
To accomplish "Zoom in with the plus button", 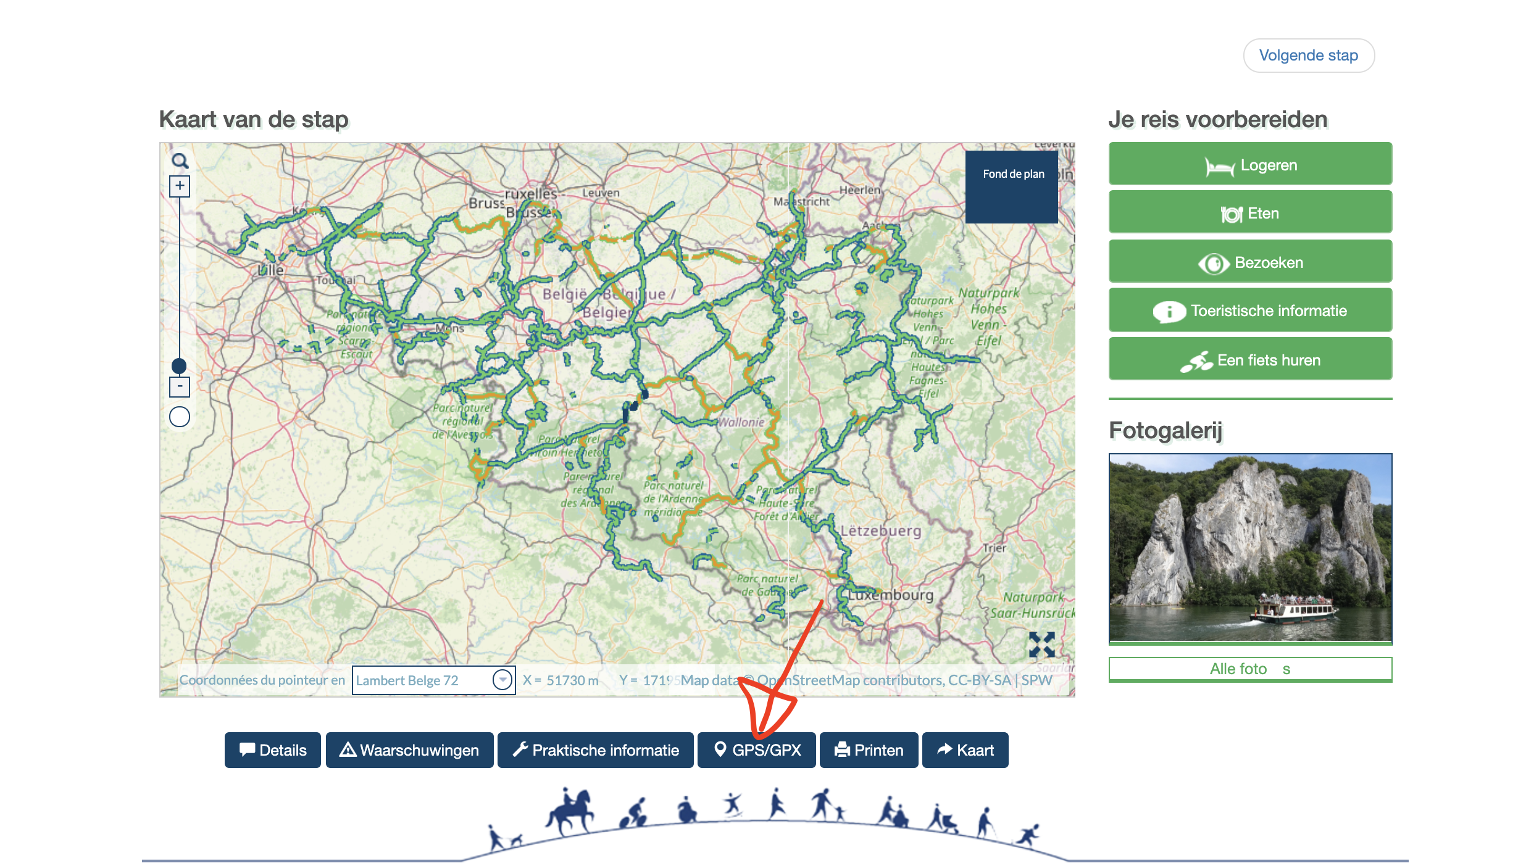I will point(180,186).
